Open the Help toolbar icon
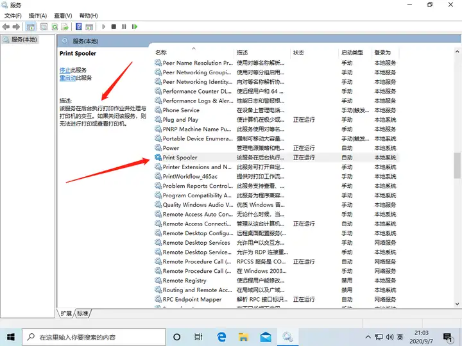The image size is (462, 346). coord(79,27)
